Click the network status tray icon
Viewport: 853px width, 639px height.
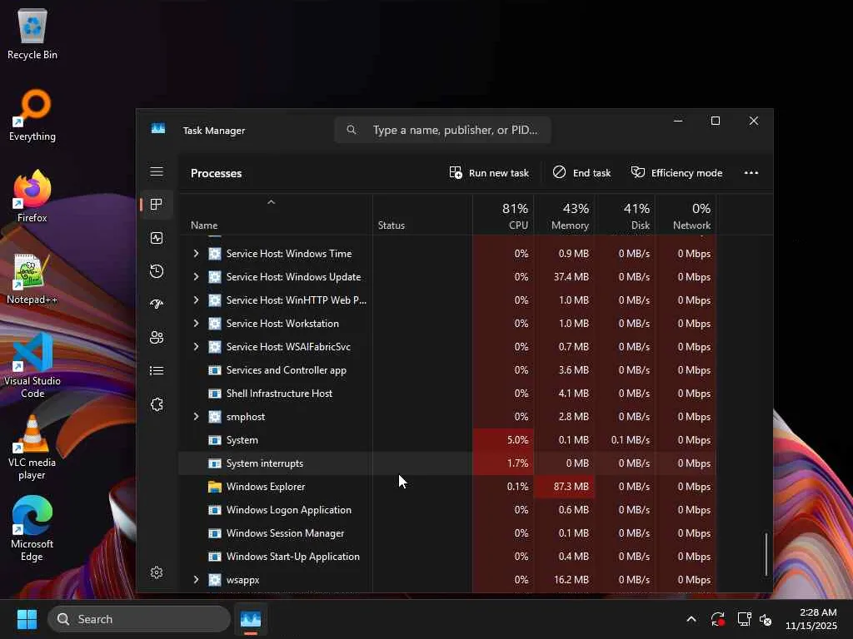point(744,619)
